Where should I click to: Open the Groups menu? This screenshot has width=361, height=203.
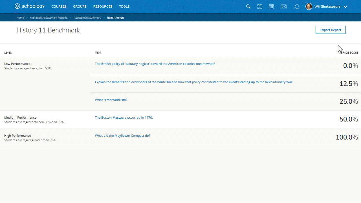pos(80,6)
